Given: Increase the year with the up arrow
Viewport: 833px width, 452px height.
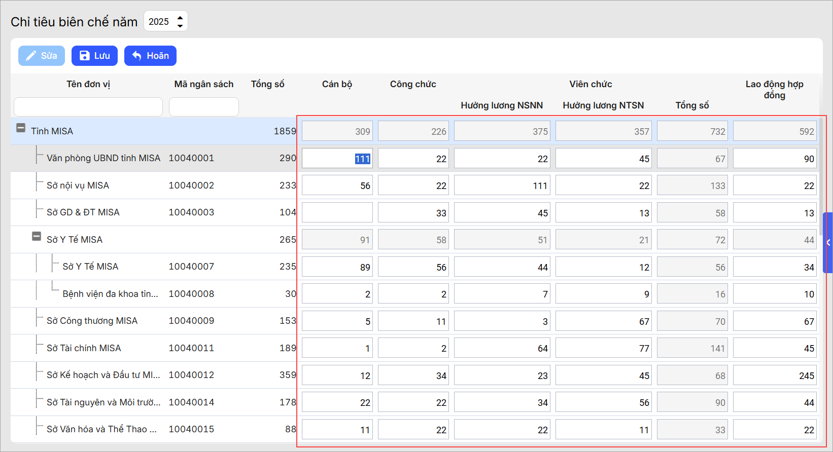Looking at the screenshot, I should (180, 18).
